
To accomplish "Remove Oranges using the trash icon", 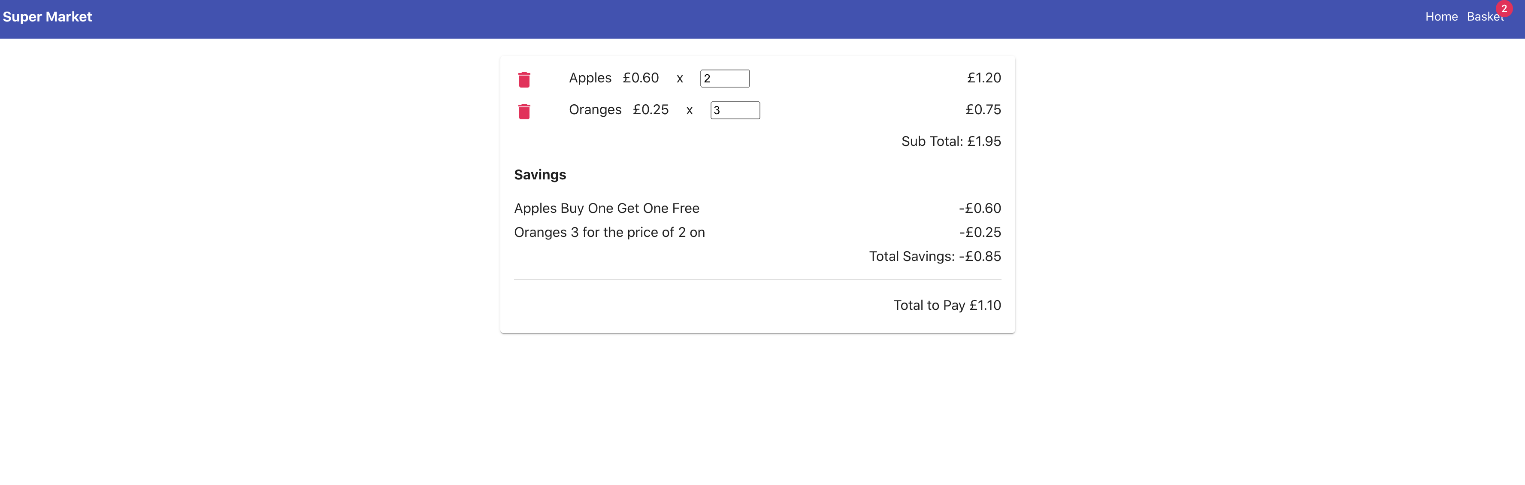I will [524, 111].
